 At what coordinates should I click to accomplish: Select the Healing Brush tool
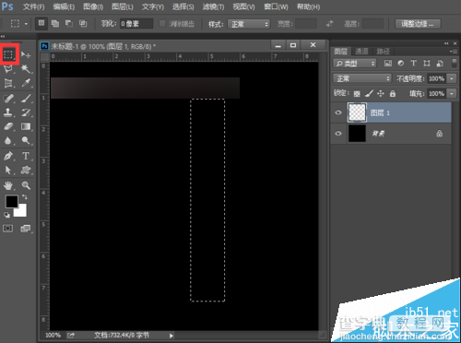click(9, 99)
